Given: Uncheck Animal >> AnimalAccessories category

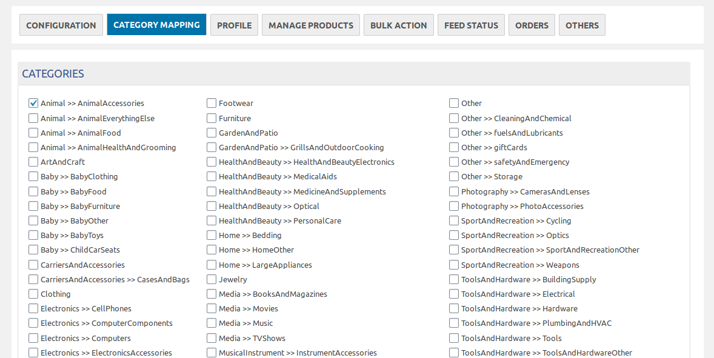Looking at the screenshot, I should (33, 103).
